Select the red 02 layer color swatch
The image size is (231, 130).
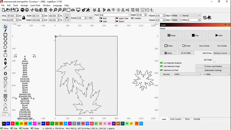pyautogui.click(x=12, y=124)
